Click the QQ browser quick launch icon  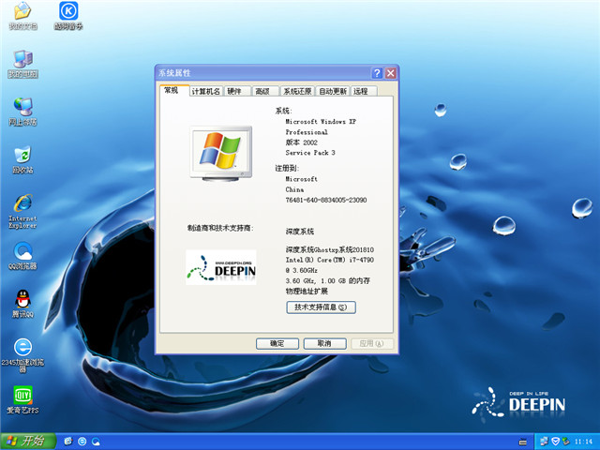pyautogui.click(x=96, y=442)
